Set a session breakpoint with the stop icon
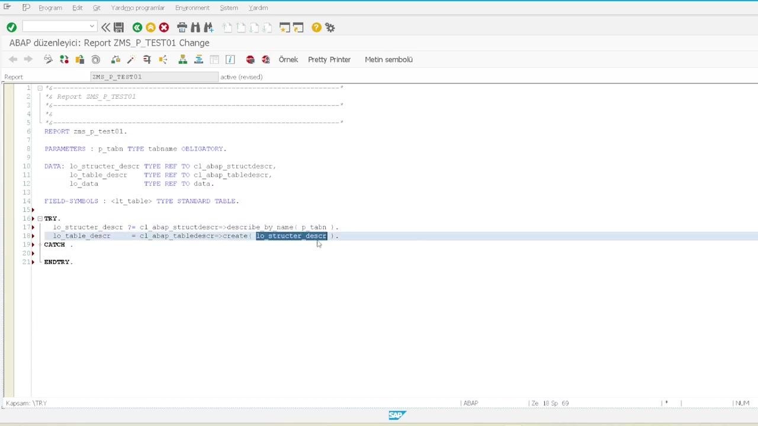Screen dimensions: 758x426 250,59
